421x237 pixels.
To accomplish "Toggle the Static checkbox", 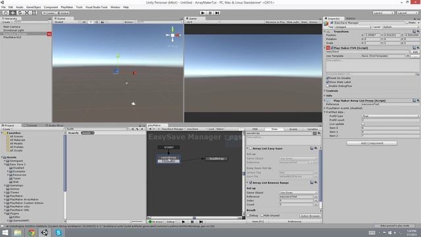I will click(407, 23).
